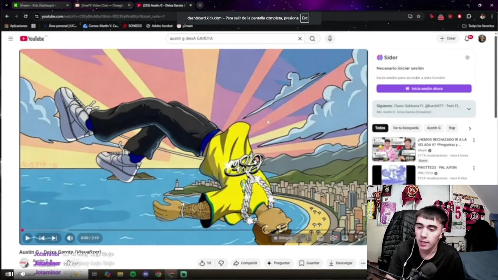Screen dimensions: 498x280
Task: Close the Kick Dashboard browser tab
Action: [x=68, y=5]
